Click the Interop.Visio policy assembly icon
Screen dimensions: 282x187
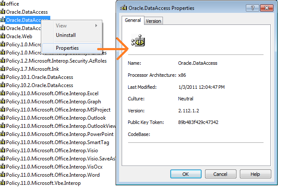pyautogui.click(x=3, y=151)
